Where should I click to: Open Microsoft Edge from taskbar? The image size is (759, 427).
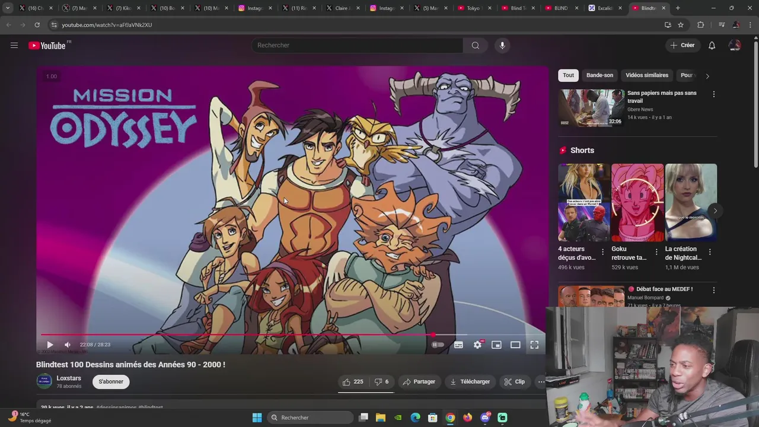(x=415, y=418)
